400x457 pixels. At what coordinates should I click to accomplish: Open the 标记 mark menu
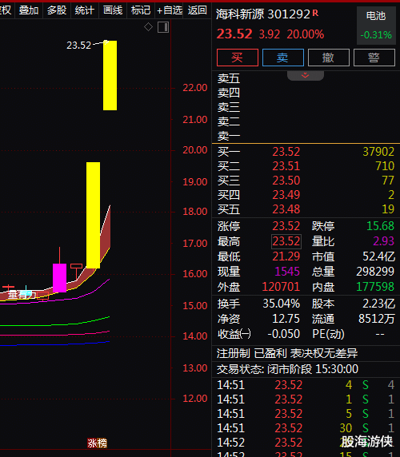[x=141, y=10]
